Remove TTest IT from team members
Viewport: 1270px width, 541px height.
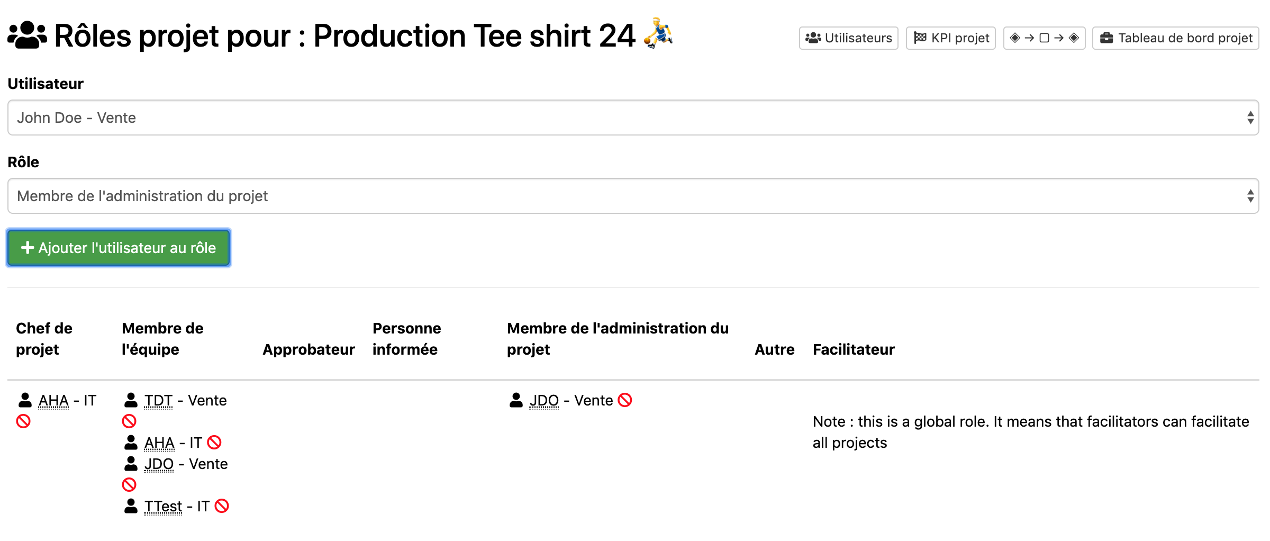coord(222,506)
